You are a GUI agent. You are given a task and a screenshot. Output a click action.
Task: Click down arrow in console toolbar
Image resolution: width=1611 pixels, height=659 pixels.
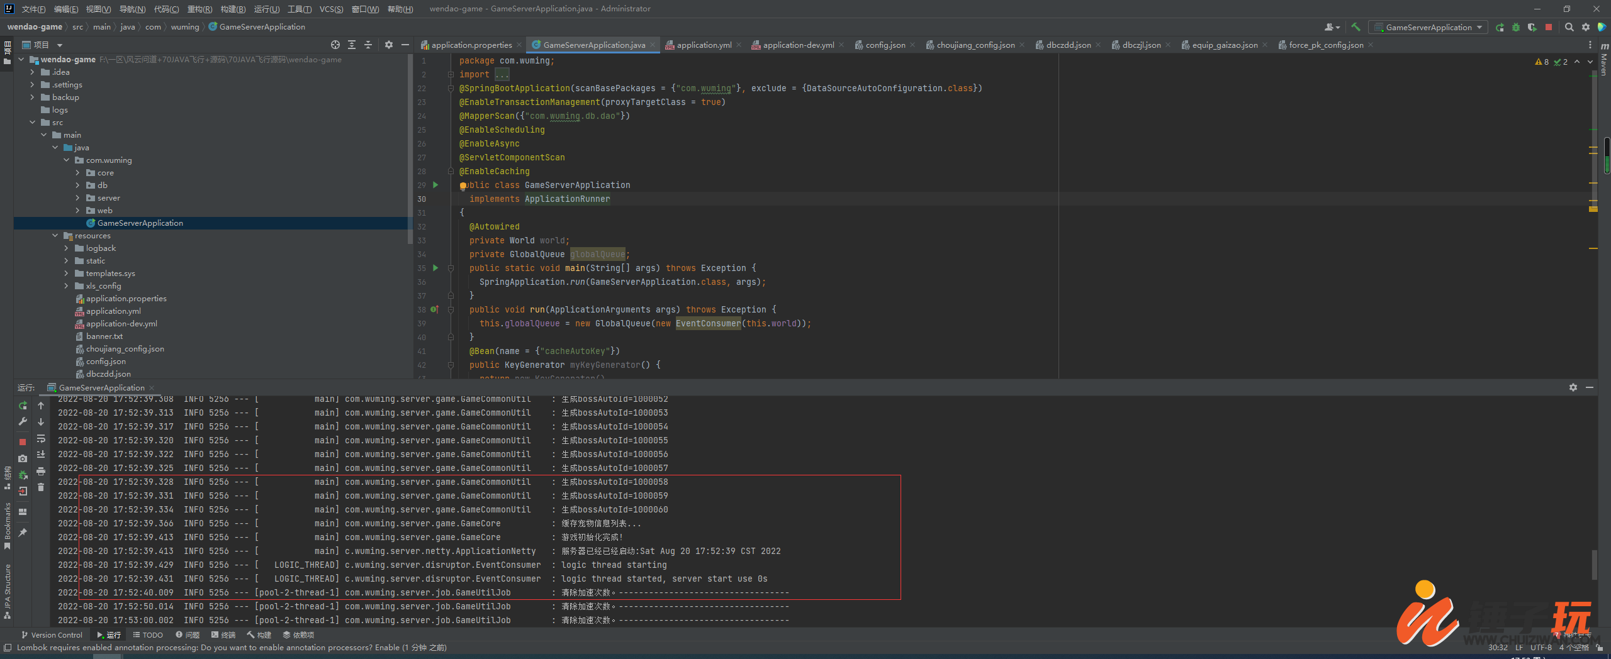[41, 422]
